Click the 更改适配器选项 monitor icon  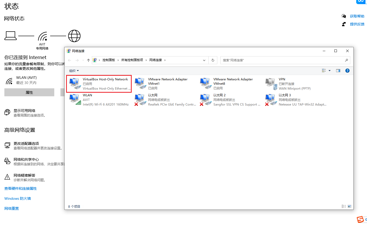[x=7, y=145]
